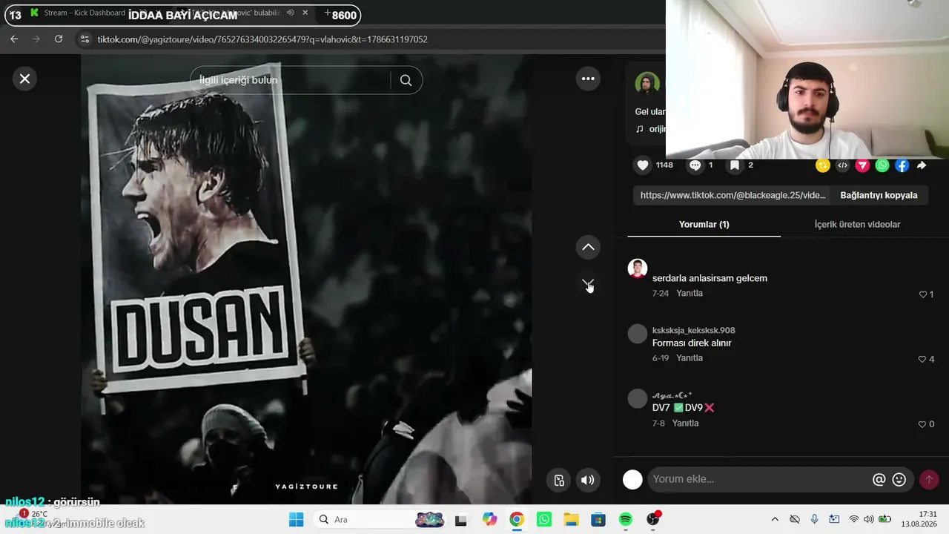Select the video URL text in the share box

tap(733, 195)
